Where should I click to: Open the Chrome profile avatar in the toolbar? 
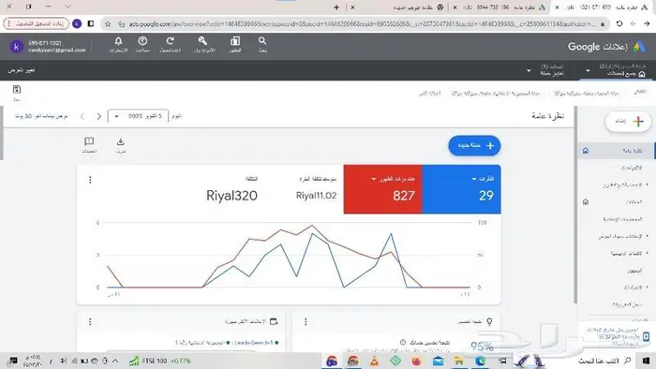coord(77,23)
